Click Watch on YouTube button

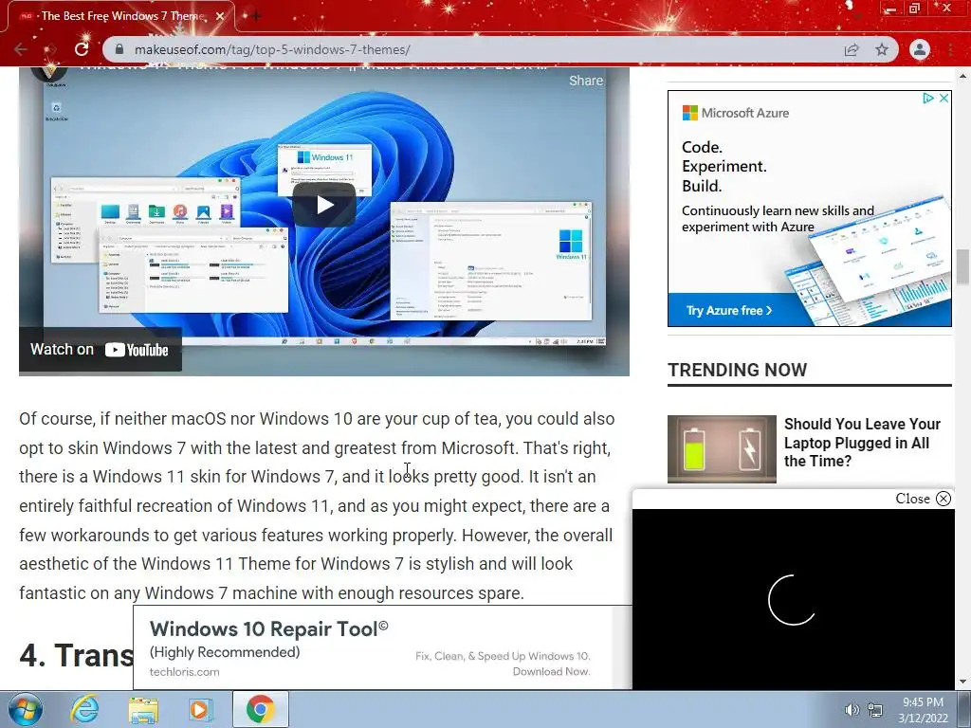(x=101, y=350)
